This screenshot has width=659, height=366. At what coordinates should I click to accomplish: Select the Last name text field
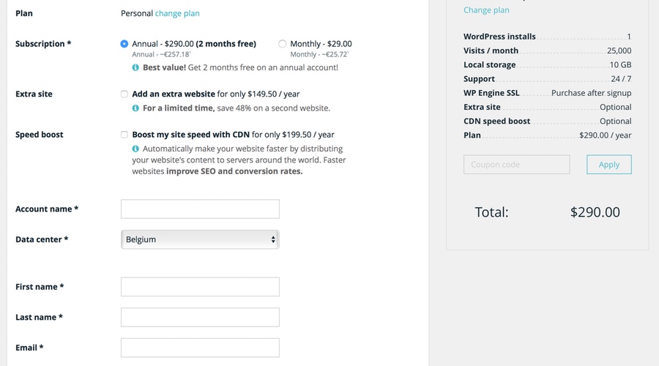[200, 317]
